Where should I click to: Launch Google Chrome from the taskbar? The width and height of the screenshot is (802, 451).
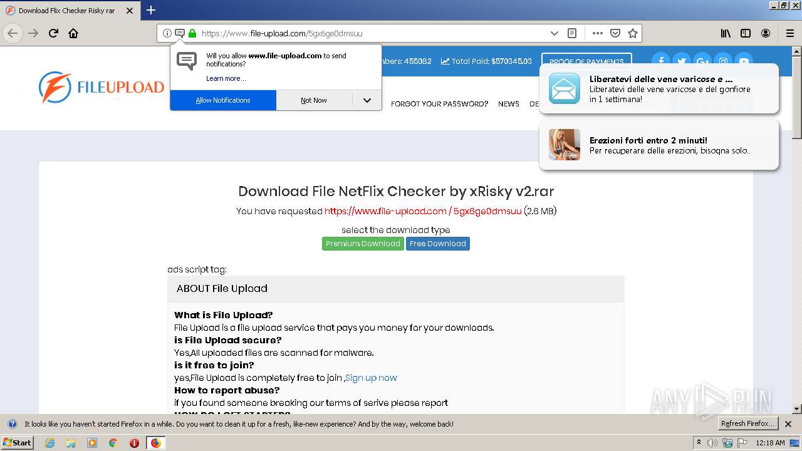coord(113,443)
